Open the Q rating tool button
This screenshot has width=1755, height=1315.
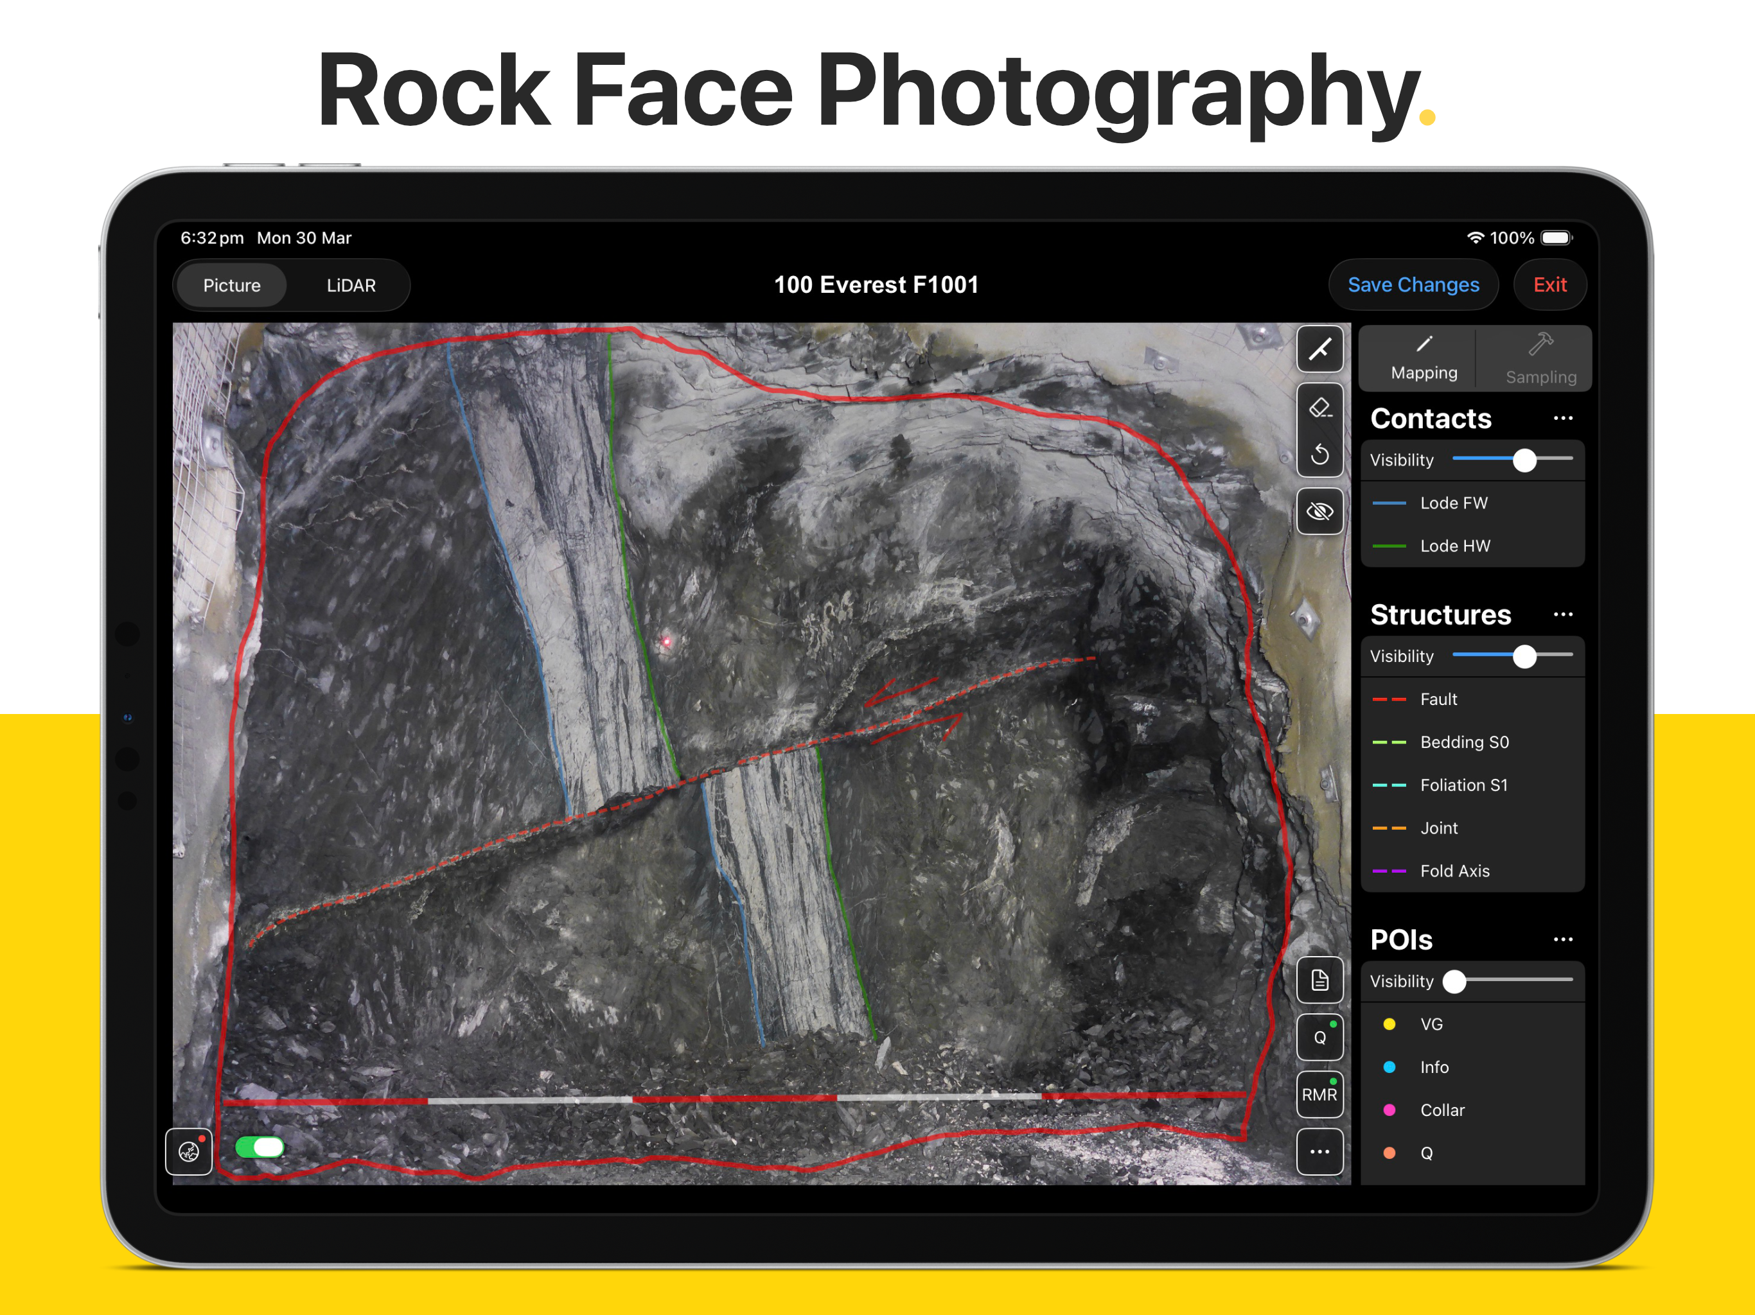click(1319, 1038)
